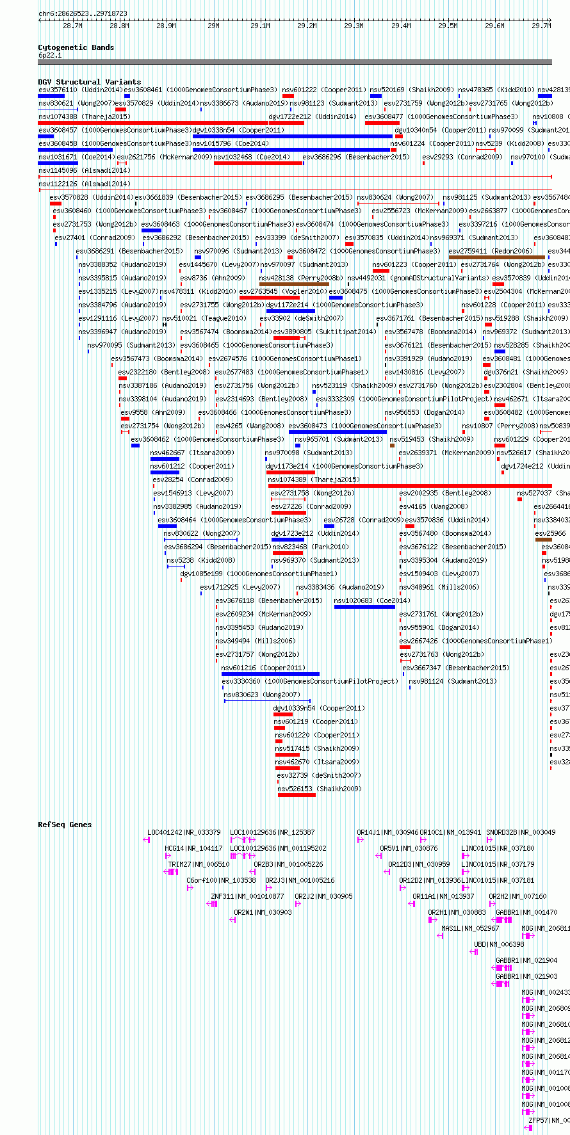
Task: Open esv3330360 (1000GenomesConsortiumPilotProject) label
Action: click(310, 681)
